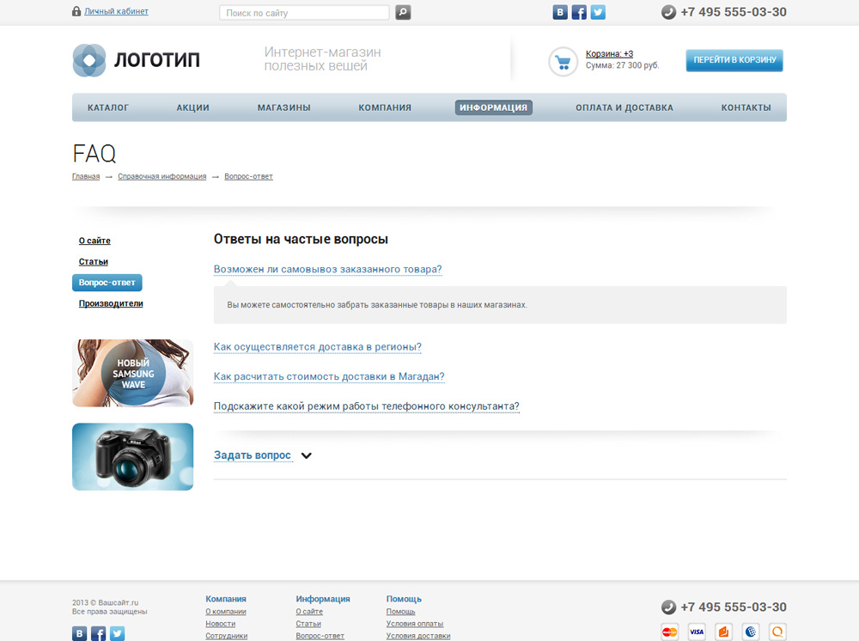Click Visa payment icon
859x641 pixels.
pyautogui.click(x=697, y=632)
